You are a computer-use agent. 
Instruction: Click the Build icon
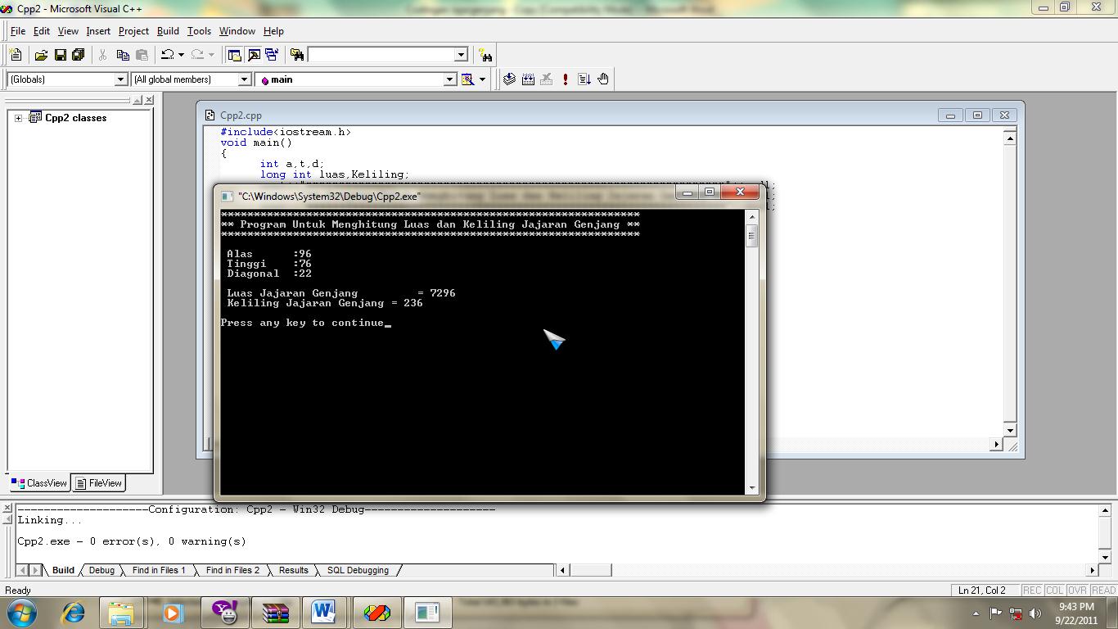[x=528, y=79]
